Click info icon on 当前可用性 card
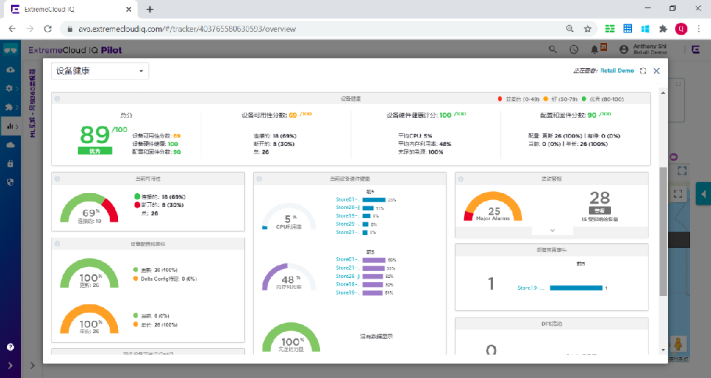 (x=57, y=179)
